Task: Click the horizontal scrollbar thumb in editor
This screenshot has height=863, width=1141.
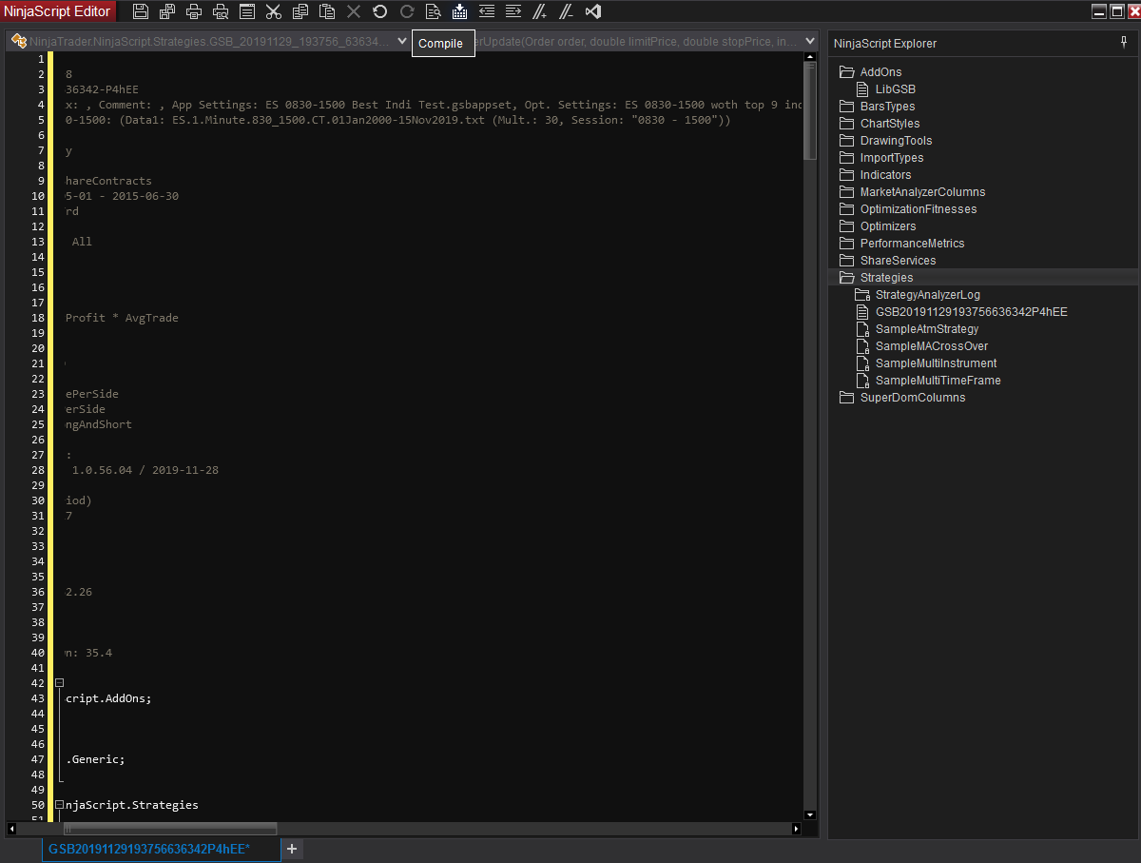Action: tap(169, 829)
